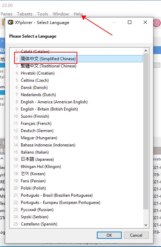Click the scroll down arrow of language list
Image resolution: width=161 pixels, height=247 pixels.
(x=146, y=225)
